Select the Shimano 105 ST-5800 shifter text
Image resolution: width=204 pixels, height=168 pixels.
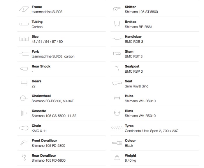coord(141,12)
